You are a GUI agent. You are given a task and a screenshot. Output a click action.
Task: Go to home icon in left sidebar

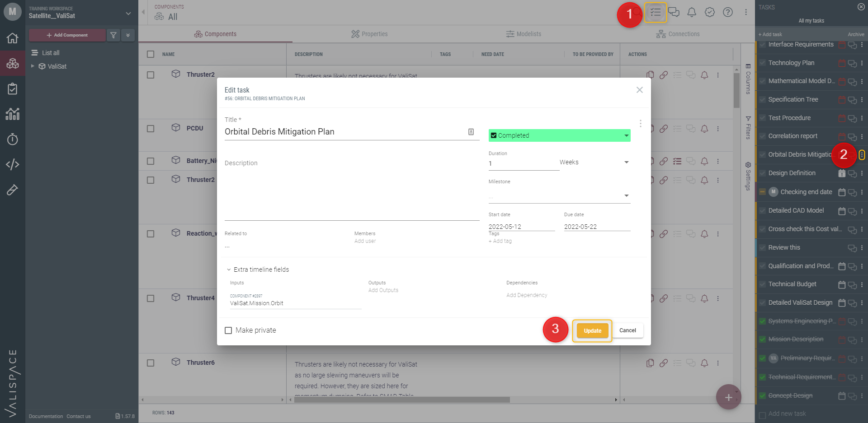click(x=12, y=38)
